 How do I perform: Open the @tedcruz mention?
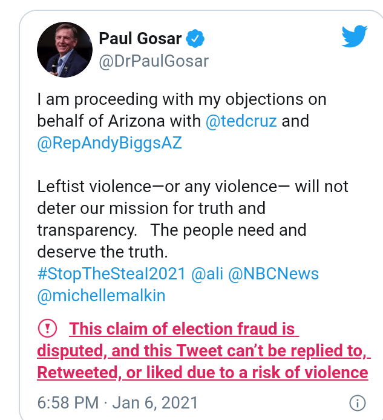[241, 121]
